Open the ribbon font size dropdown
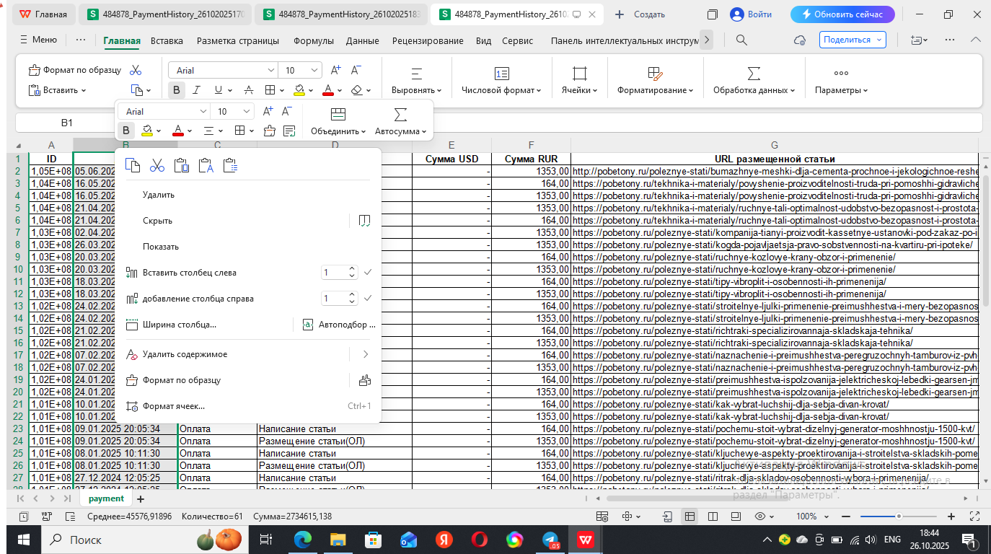991x554 pixels. [x=314, y=70]
